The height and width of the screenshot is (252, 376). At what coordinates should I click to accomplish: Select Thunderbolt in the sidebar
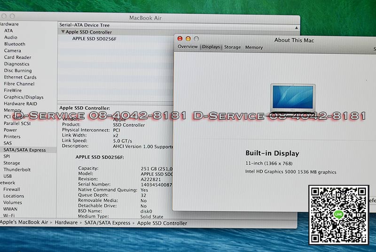point(17,169)
